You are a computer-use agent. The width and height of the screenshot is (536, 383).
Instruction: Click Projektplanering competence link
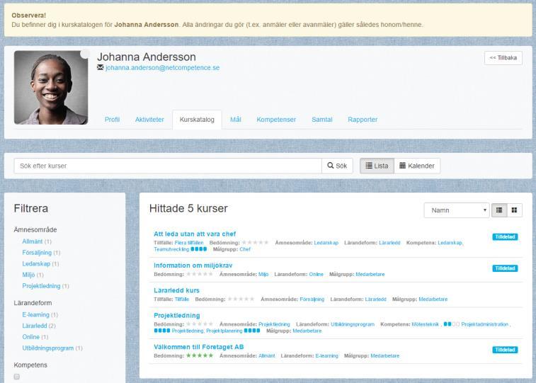[x=224, y=331]
